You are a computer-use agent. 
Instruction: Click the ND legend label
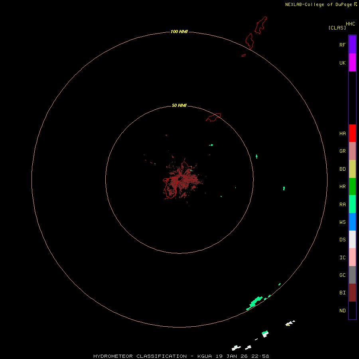click(342, 311)
